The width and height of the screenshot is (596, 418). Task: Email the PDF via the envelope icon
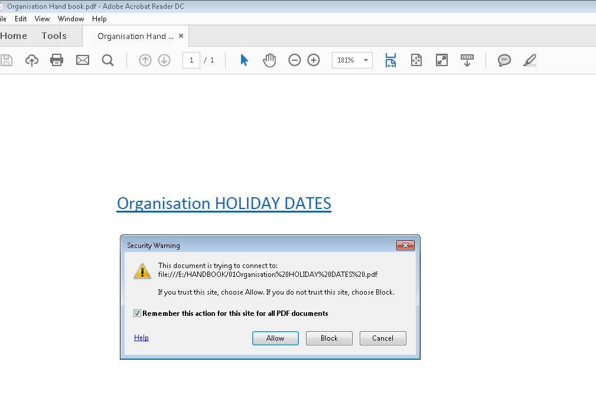82,60
